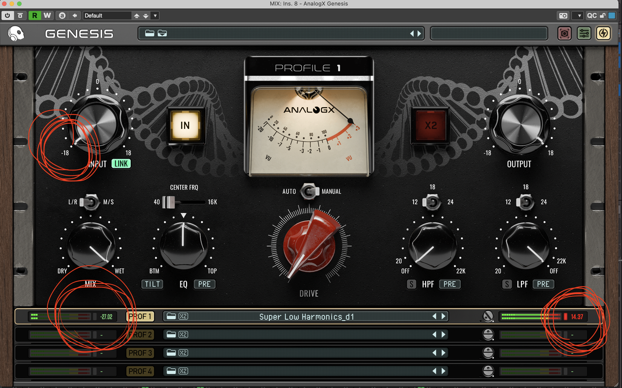The height and width of the screenshot is (388, 622).
Task: Select the PROF 1 tab
Action: click(x=140, y=317)
